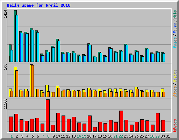
Task: Click the 200 visits axis label
Action: (x=5, y=66)
